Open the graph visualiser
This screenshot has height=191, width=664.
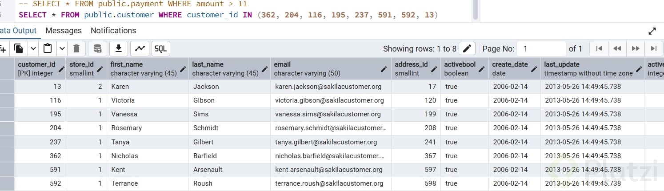point(140,48)
